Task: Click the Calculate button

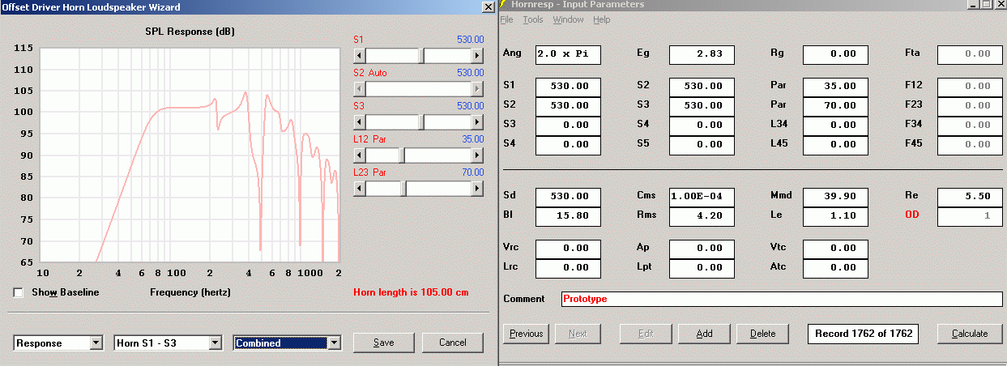Action: pyautogui.click(x=970, y=334)
